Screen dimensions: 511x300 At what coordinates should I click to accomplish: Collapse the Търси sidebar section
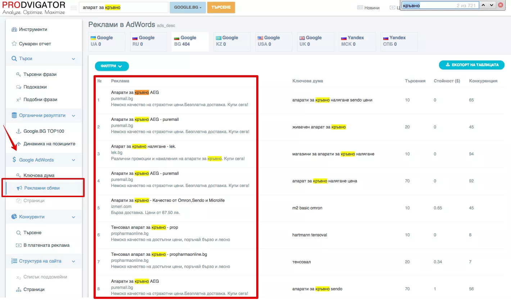[44, 59]
